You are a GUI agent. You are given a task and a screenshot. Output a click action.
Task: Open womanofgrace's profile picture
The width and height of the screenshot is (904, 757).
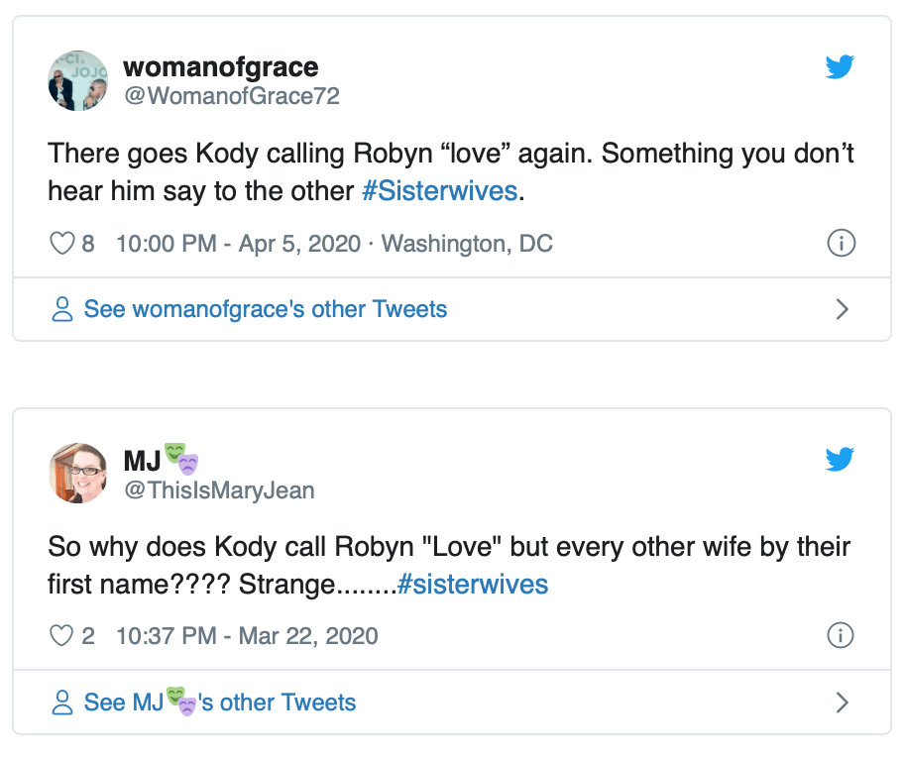tap(77, 80)
